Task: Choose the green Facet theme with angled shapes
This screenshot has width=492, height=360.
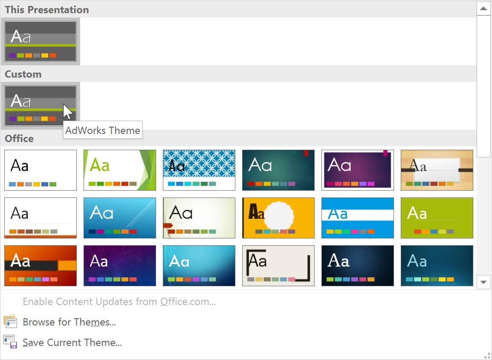Action: pyautogui.click(x=120, y=170)
